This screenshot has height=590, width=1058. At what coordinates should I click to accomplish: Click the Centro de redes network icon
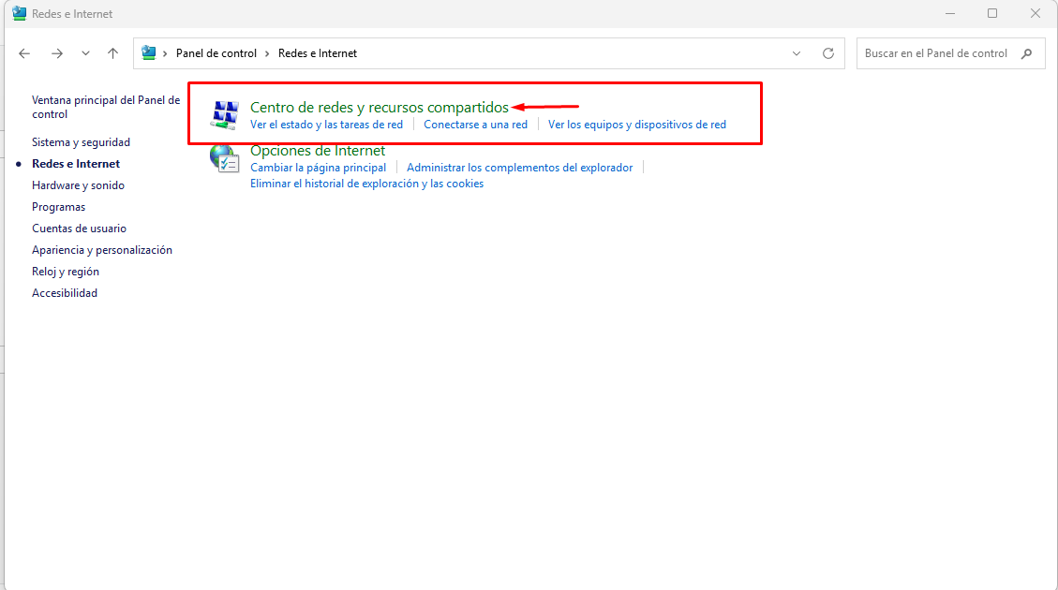coord(224,114)
